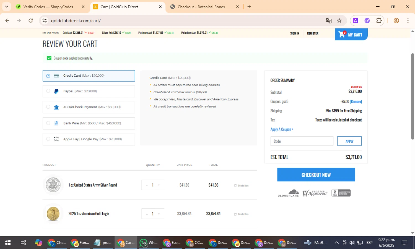Decrease quantity of Army Silver Round

147,185
